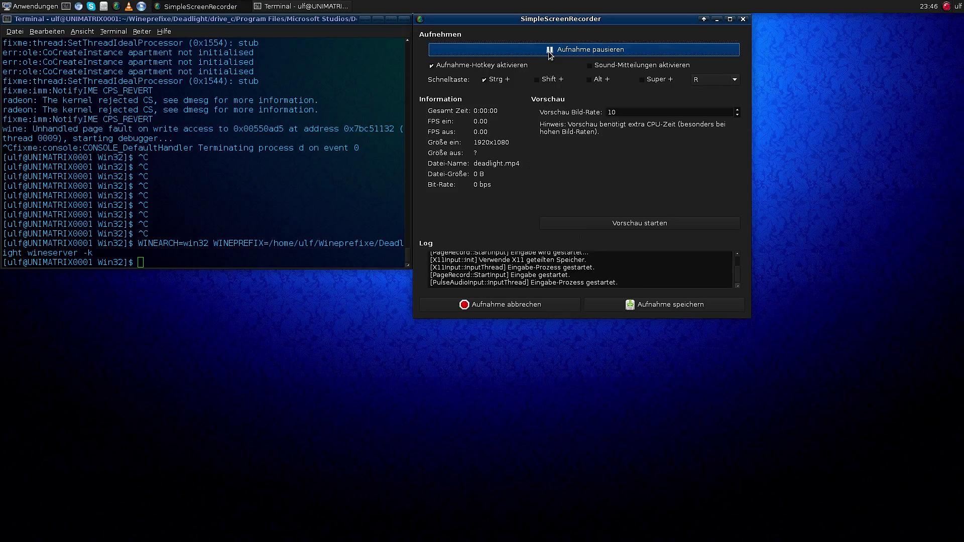This screenshot has height=542, width=964.
Task: Click Aufnahme speichern to save recording
Action: 664,305
